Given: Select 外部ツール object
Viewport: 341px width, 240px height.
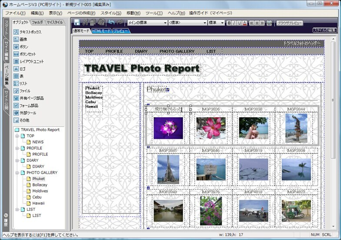Looking at the screenshot, I should (x=16, y=113).
